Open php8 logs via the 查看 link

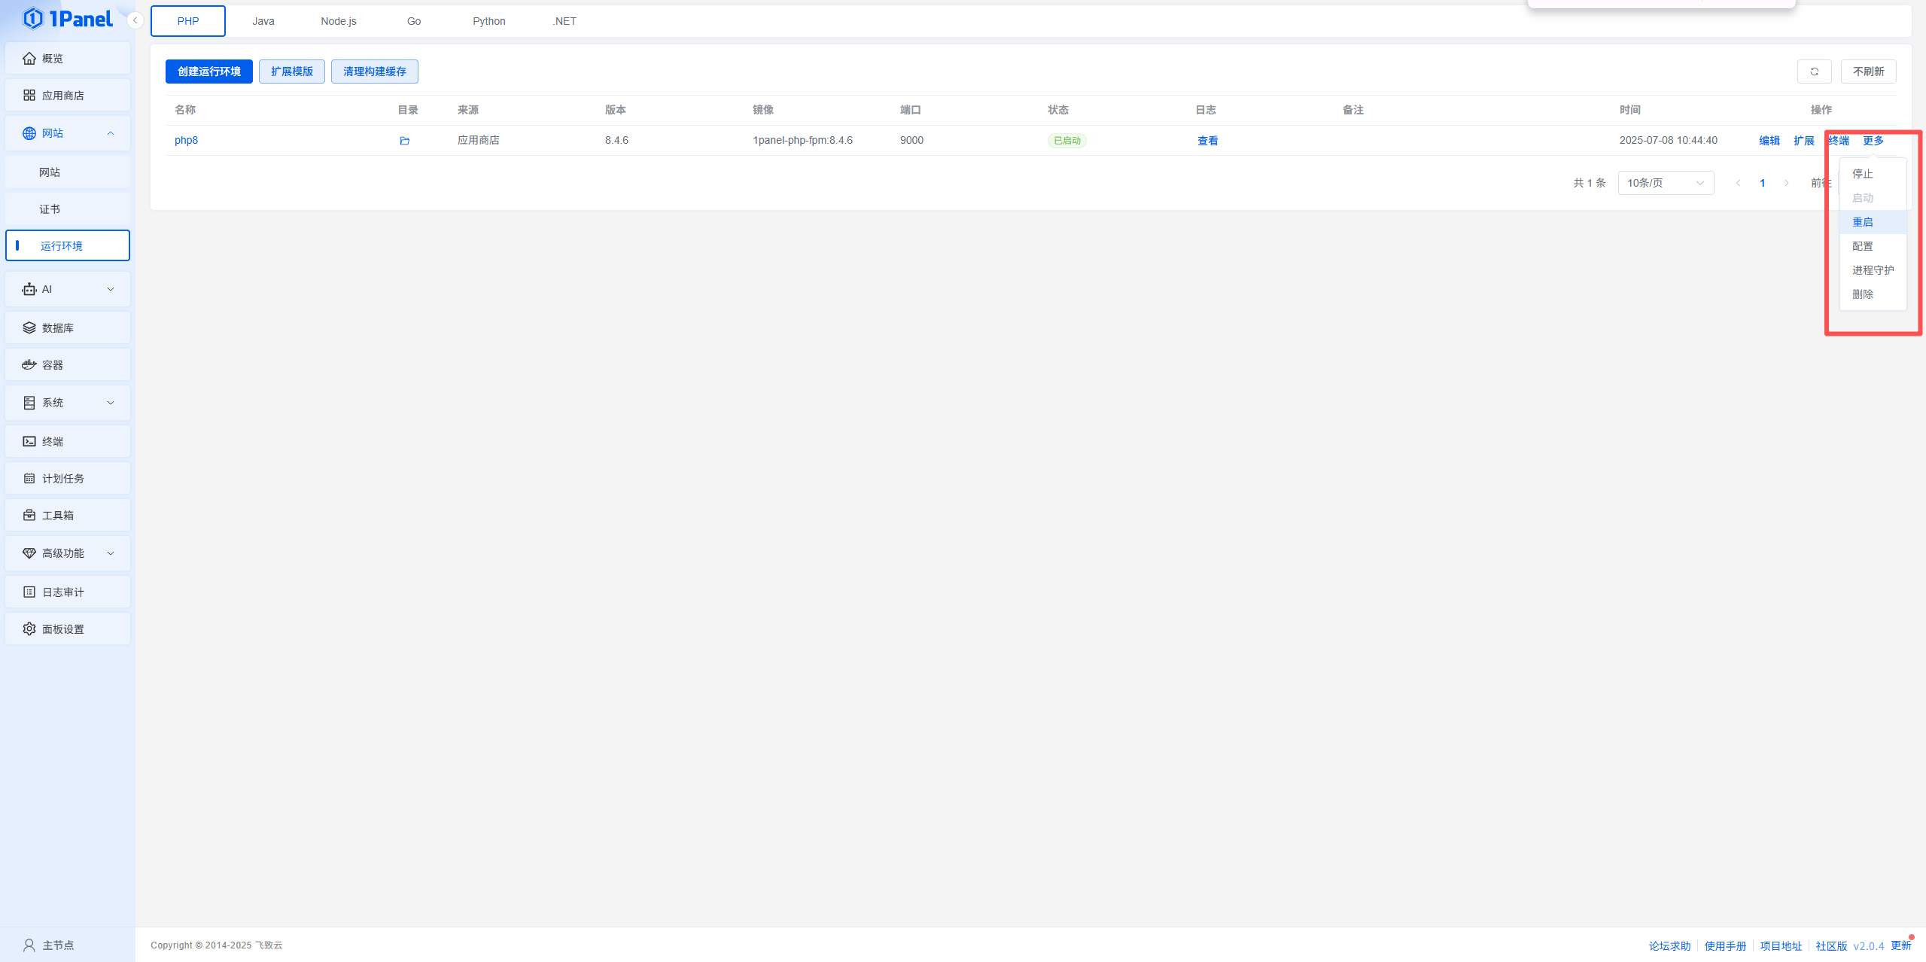pyautogui.click(x=1207, y=140)
